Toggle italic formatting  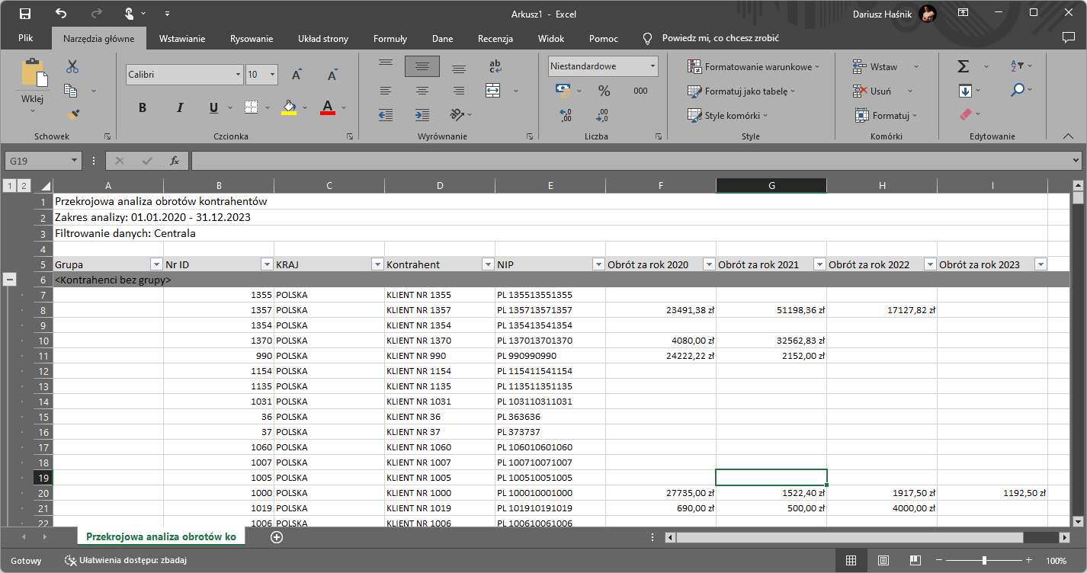click(x=180, y=107)
